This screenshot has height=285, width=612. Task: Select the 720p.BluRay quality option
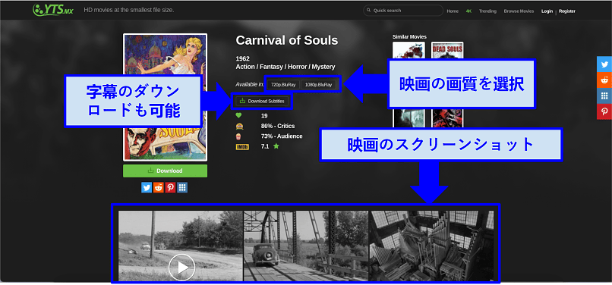[283, 85]
